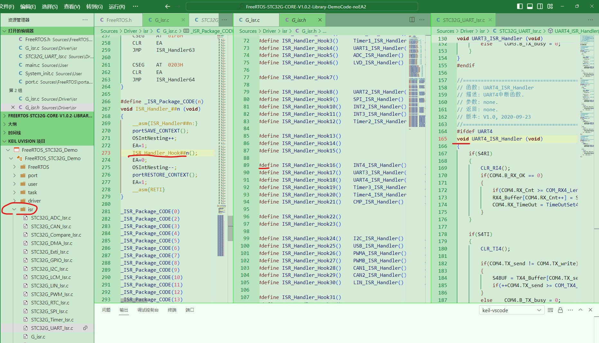Clear output panel list icon
Screen dimensions: 599x343
pyautogui.click(x=550, y=310)
